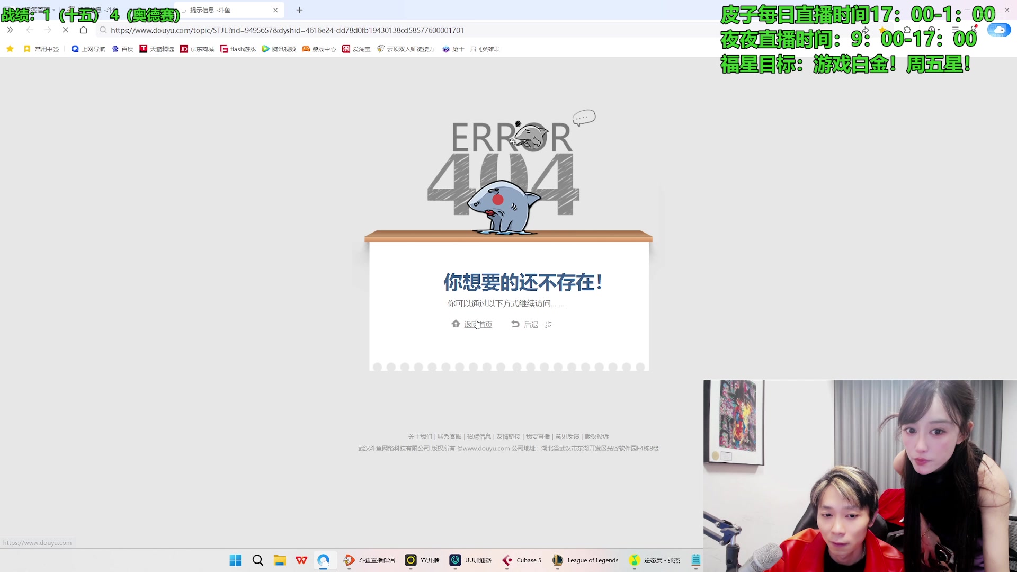The image size is (1017, 572).
Task: Launch WPS Office from taskbar
Action: point(301,560)
